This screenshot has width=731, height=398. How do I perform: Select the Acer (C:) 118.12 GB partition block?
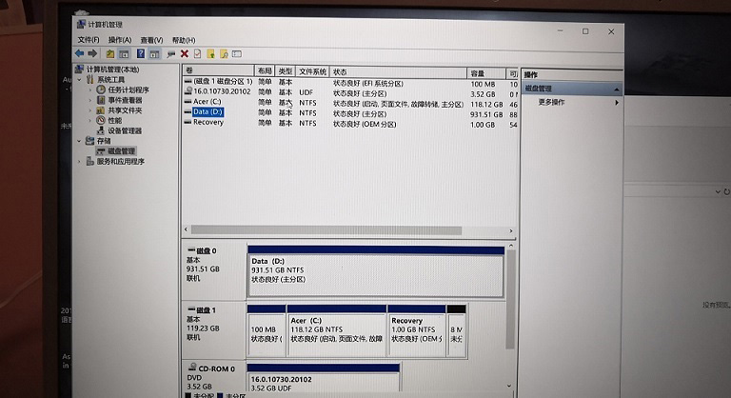tap(337, 331)
